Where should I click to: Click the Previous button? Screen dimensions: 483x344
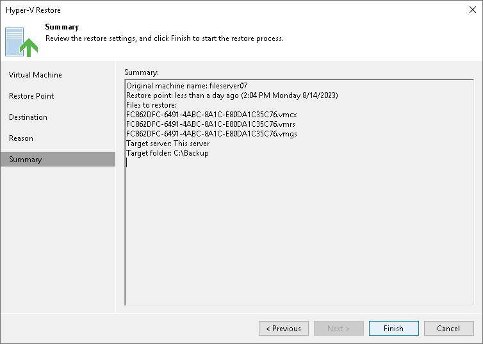click(284, 328)
